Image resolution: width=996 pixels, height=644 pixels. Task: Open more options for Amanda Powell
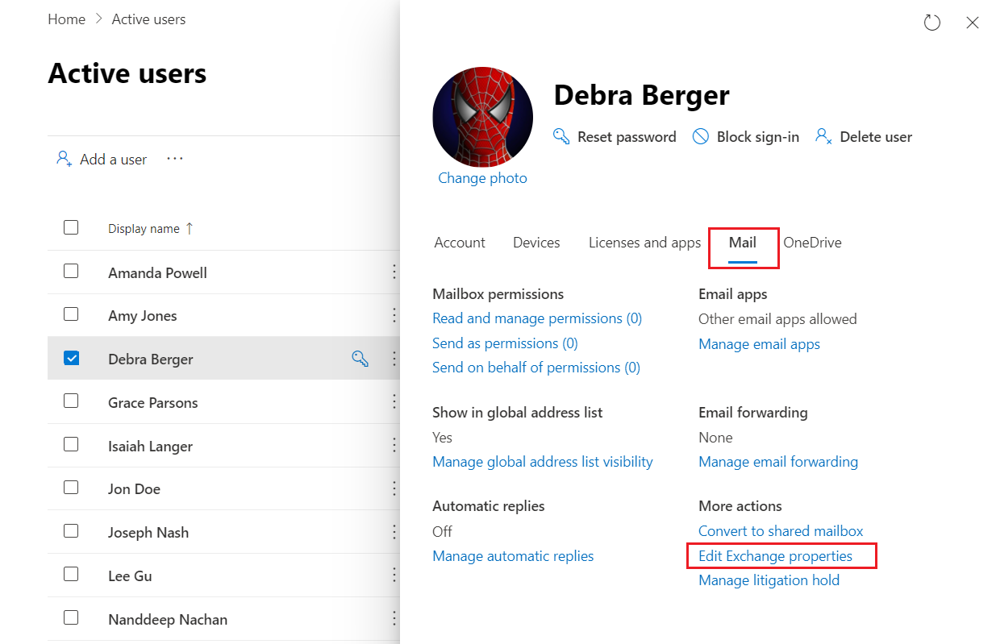(394, 272)
